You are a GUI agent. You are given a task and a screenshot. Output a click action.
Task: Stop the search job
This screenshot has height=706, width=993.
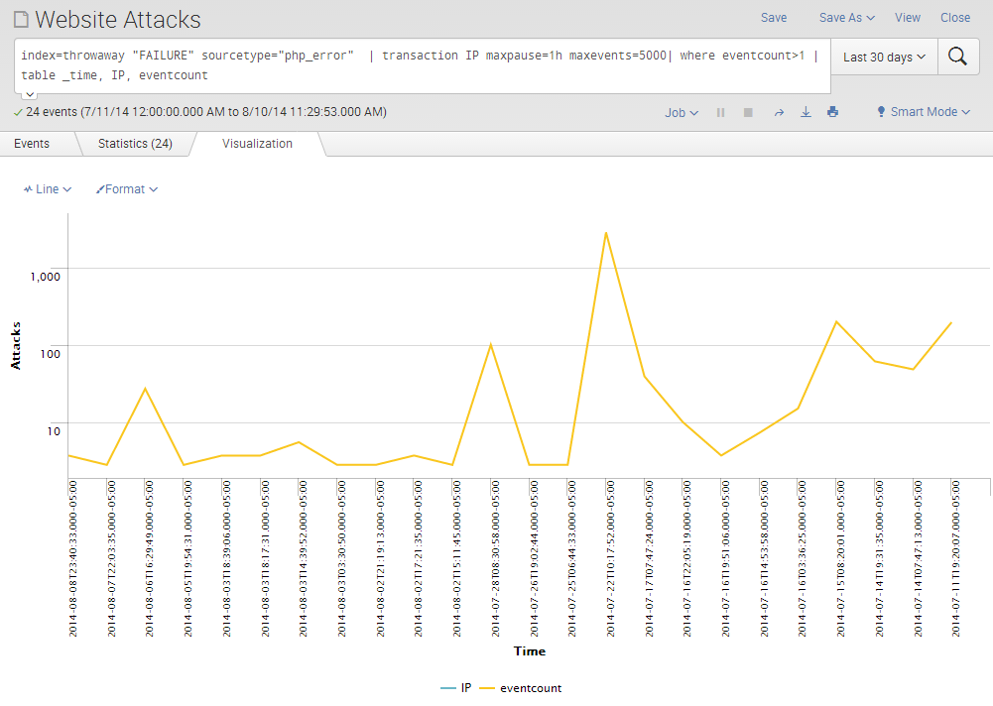coord(748,113)
